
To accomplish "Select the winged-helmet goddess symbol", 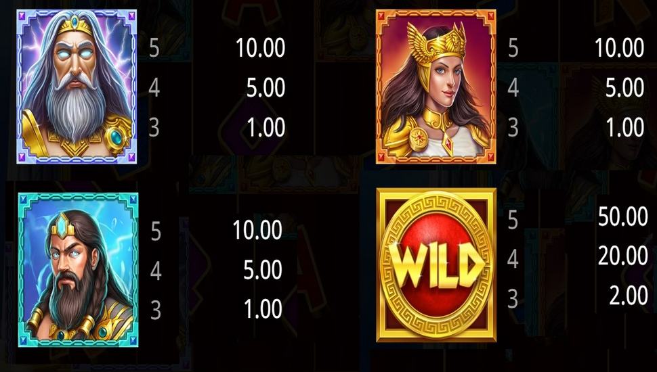I will click(x=436, y=87).
